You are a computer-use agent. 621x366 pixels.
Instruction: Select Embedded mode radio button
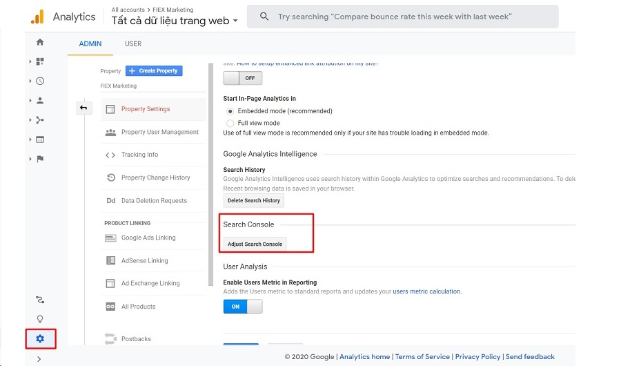point(230,111)
